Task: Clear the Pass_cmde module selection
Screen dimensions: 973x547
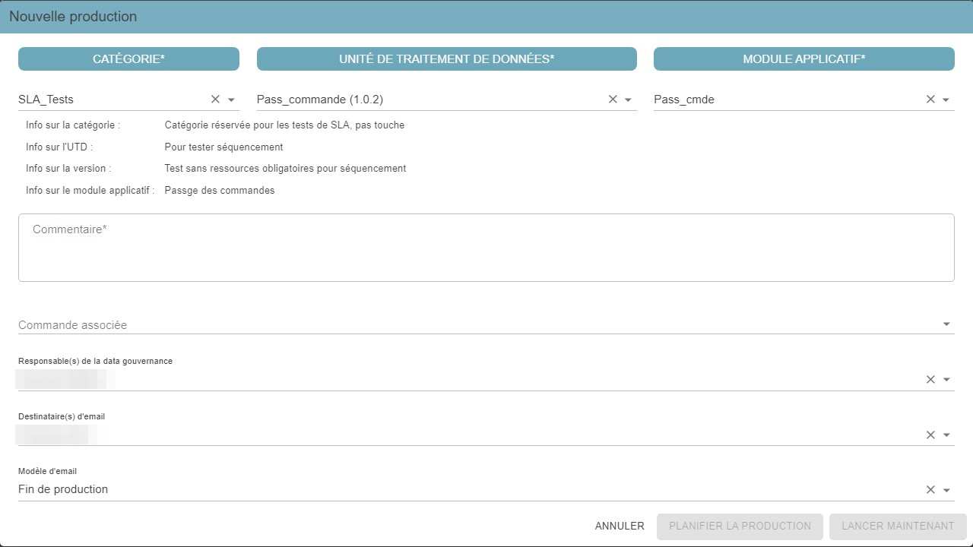Action: point(930,100)
